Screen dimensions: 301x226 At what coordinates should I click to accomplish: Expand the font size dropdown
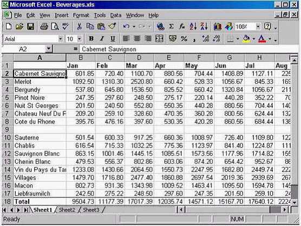point(80,39)
